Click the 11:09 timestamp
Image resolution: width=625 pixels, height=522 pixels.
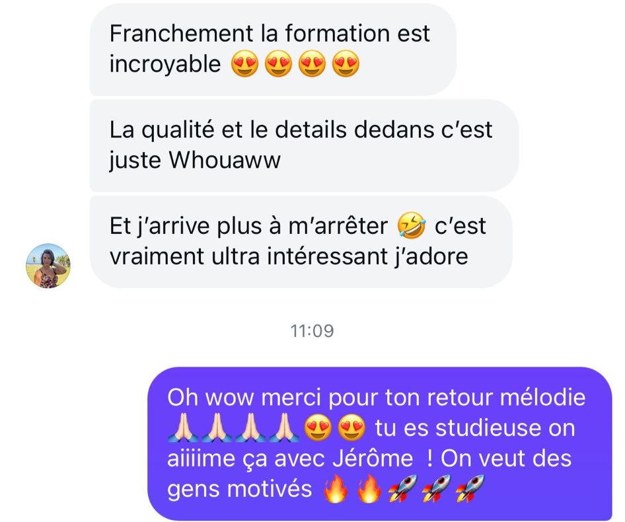point(312,331)
